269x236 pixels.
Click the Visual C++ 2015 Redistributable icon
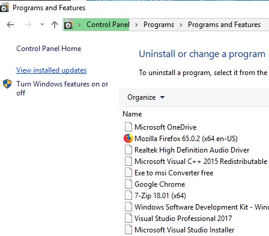(128, 161)
